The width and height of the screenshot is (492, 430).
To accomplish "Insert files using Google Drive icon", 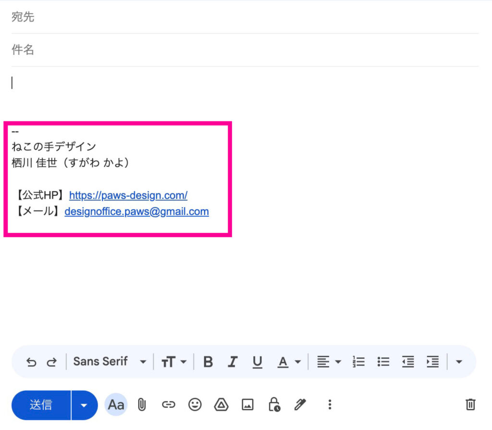I will coord(221,405).
